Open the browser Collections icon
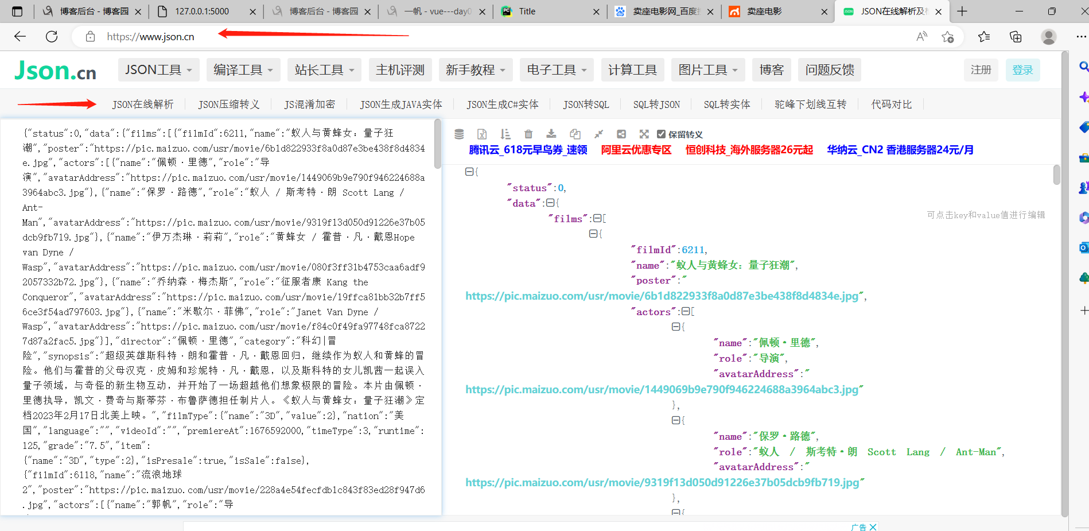The height and width of the screenshot is (531, 1089). coord(1016,37)
